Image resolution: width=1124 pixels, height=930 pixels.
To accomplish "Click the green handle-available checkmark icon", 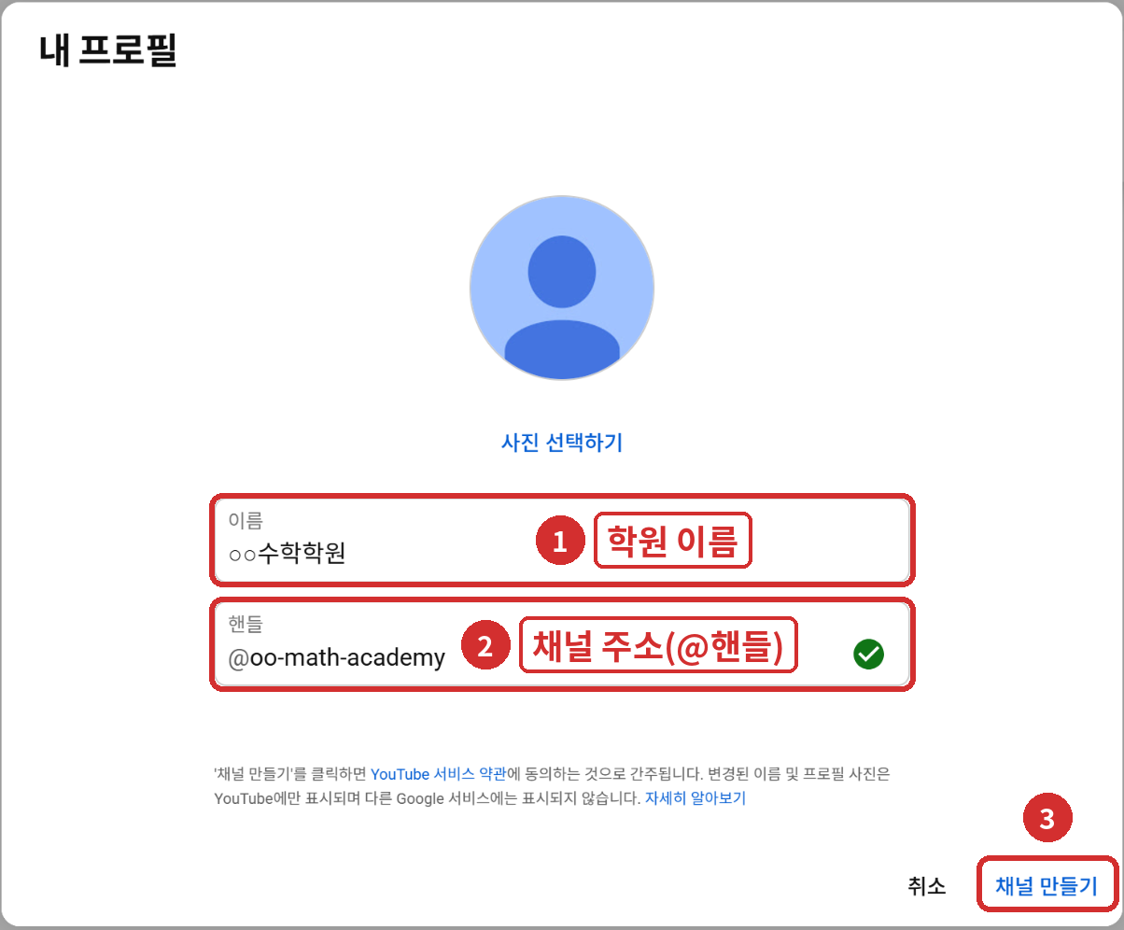I will pyautogui.click(x=868, y=654).
